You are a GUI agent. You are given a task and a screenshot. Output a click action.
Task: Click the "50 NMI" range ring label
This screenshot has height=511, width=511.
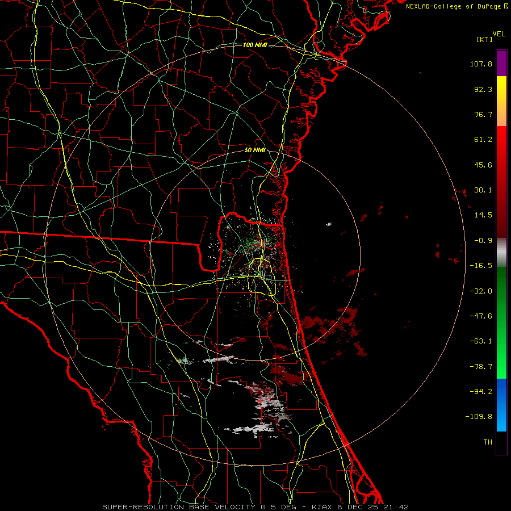click(x=255, y=150)
